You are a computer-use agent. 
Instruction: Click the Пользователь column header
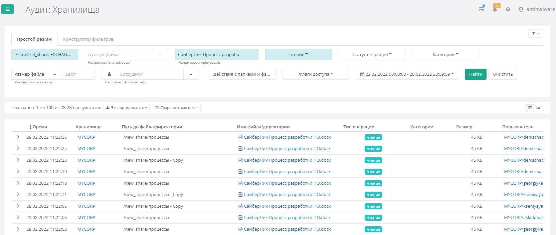[x=518, y=127]
